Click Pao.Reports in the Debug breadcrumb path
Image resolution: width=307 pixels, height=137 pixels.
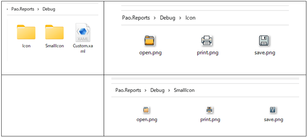point(23,9)
